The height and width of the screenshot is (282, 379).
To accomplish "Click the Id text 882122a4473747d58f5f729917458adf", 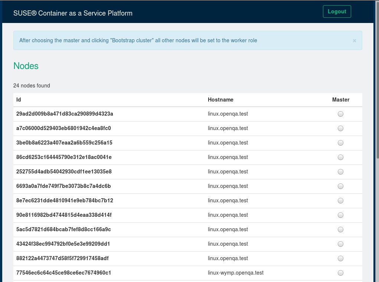I will coord(62,259).
